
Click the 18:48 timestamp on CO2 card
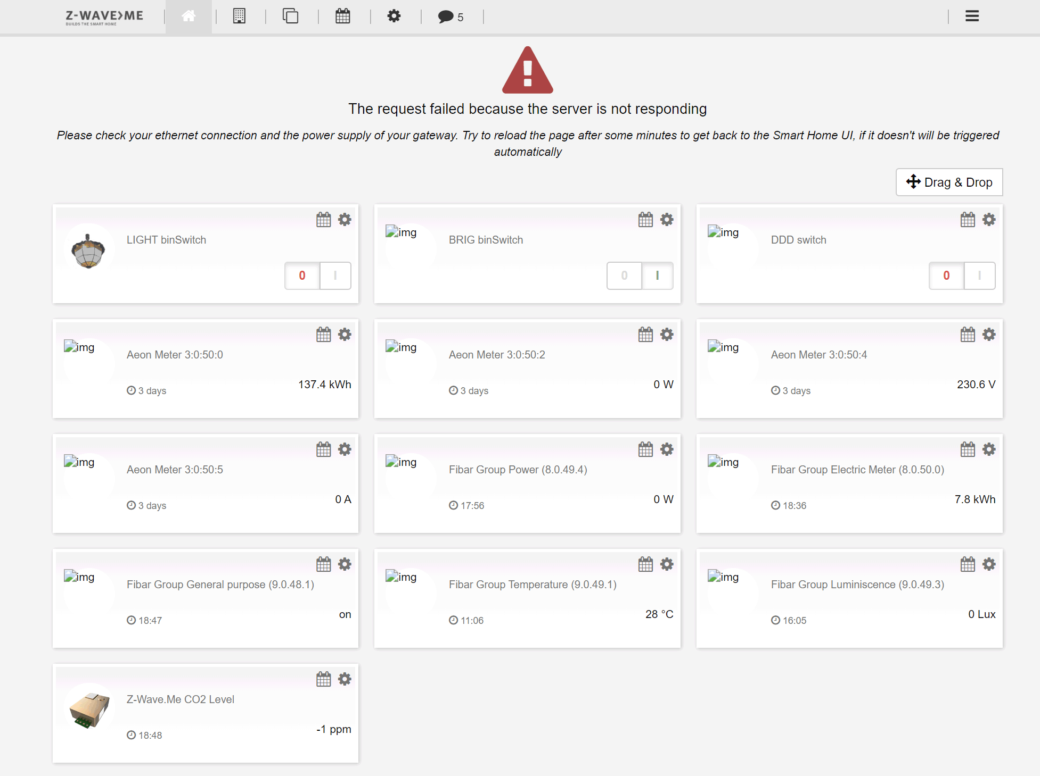click(145, 736)
